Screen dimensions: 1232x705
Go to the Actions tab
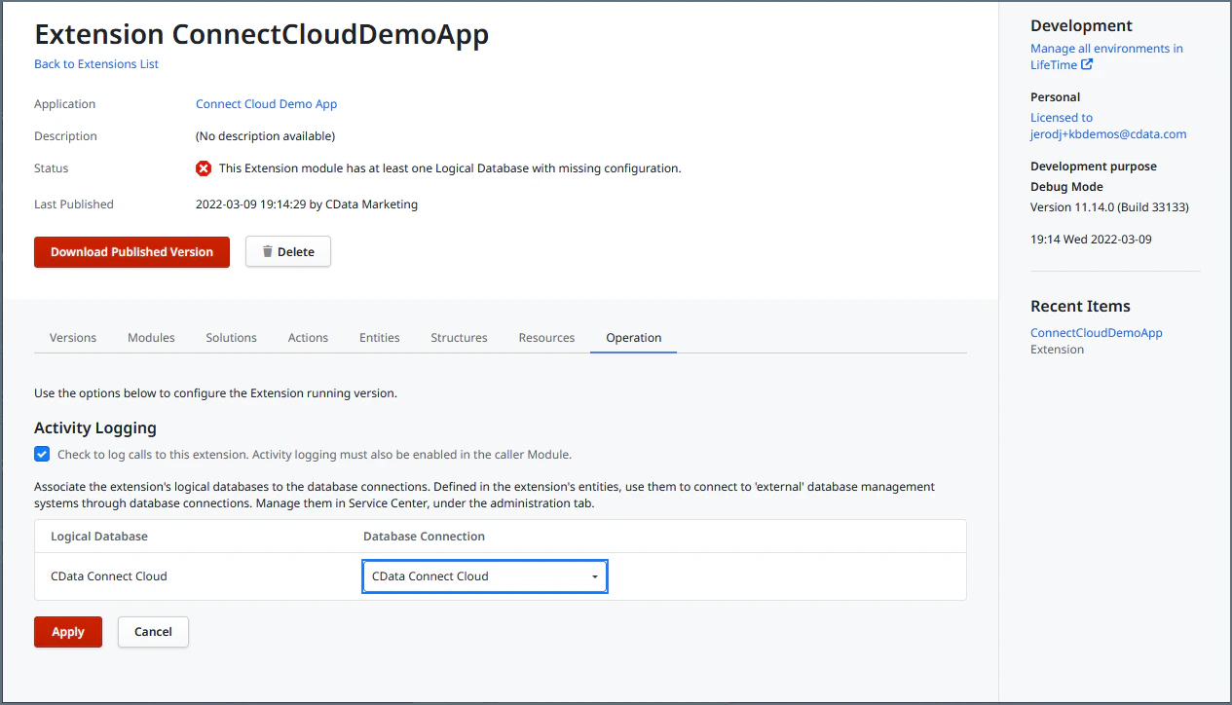tap(308, 338)
